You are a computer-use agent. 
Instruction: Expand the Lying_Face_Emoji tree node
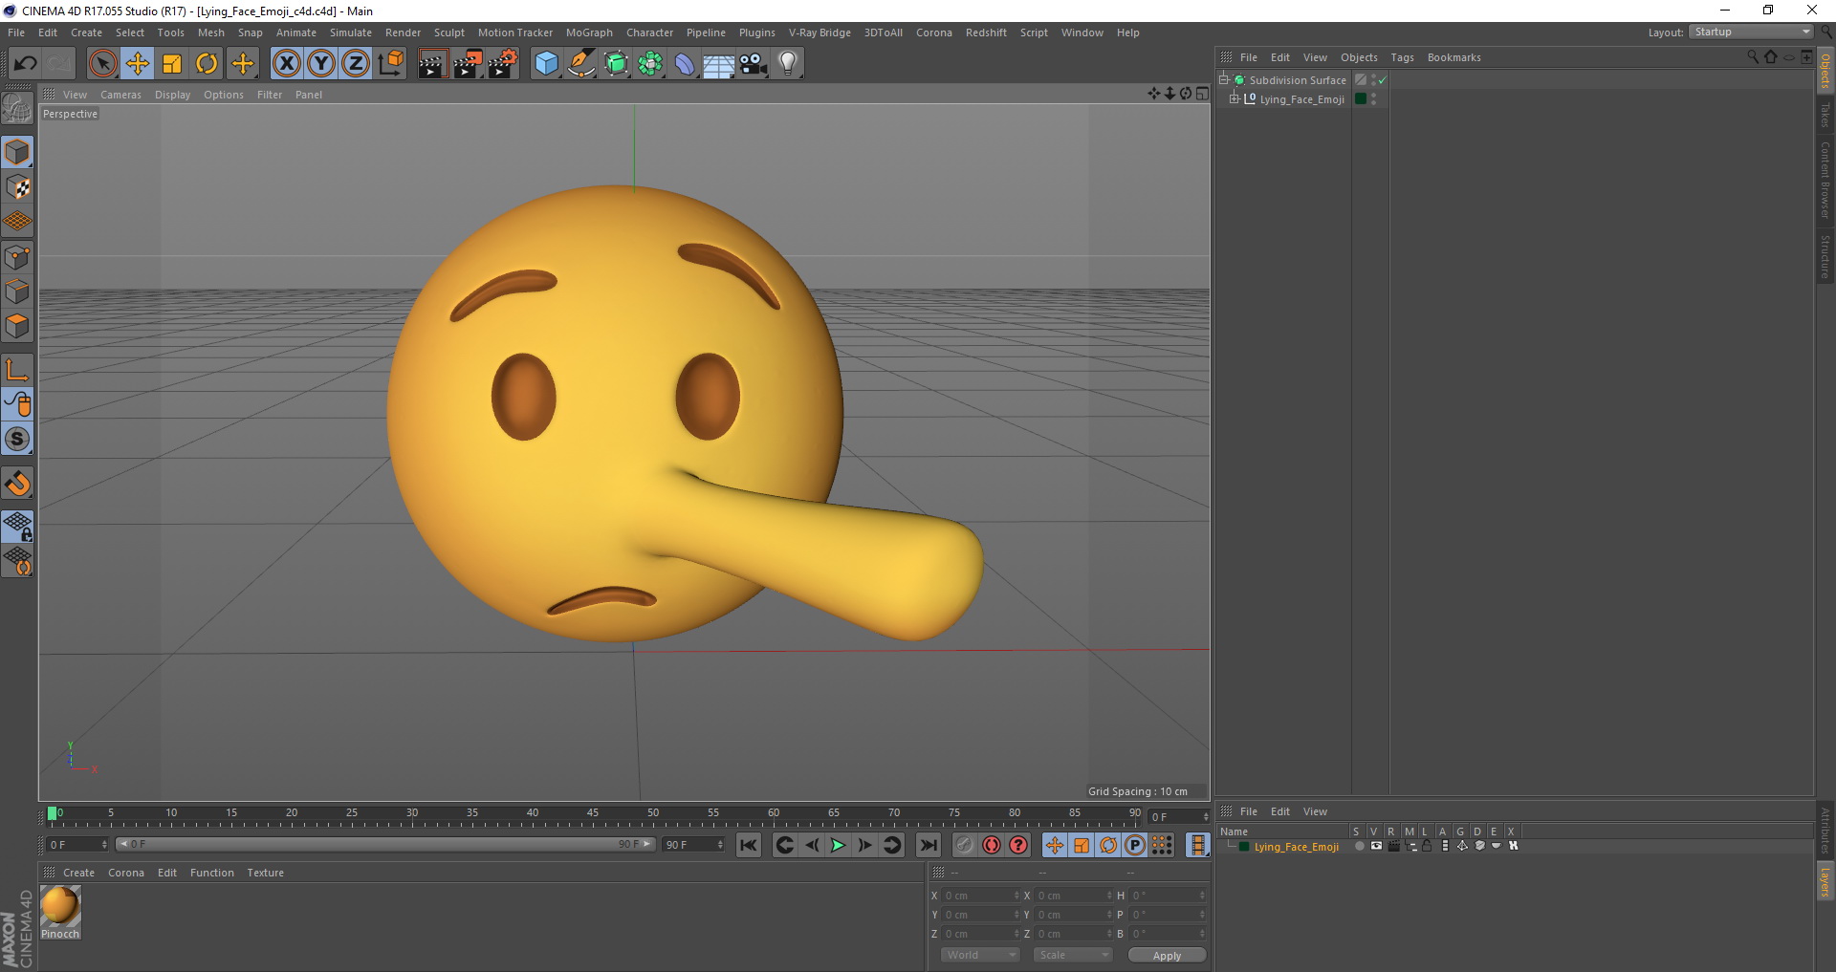1234,99
